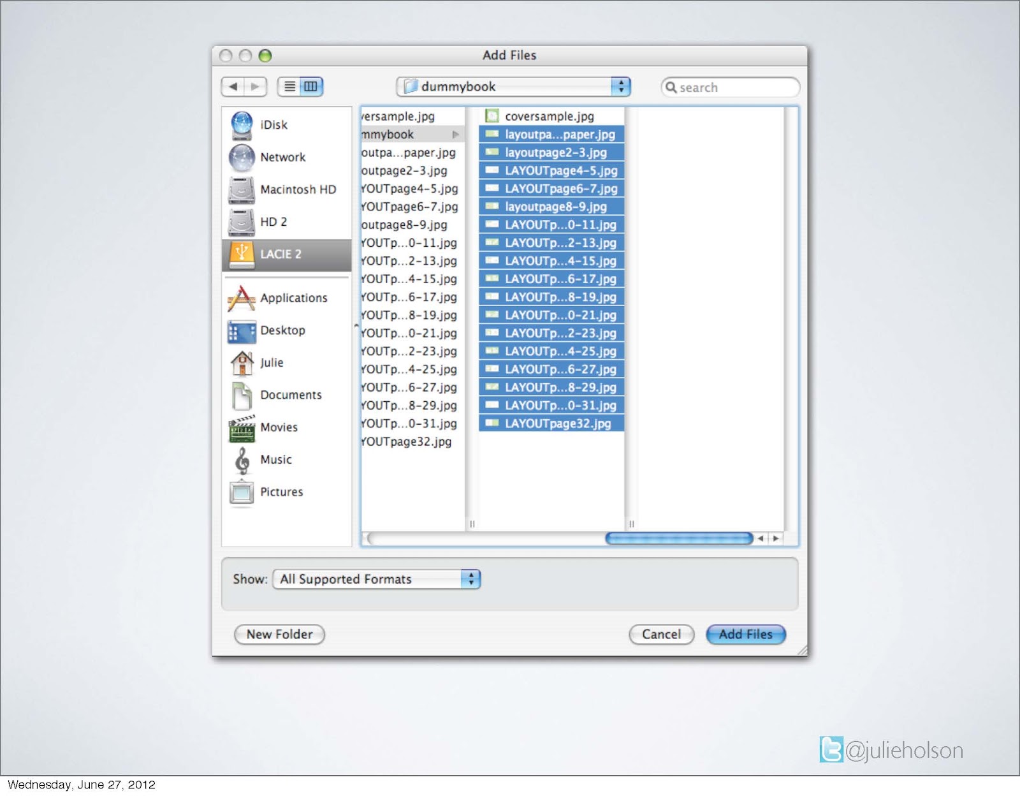Switch to column view
The image size is (1020, 796).
[x=311, y=86]
